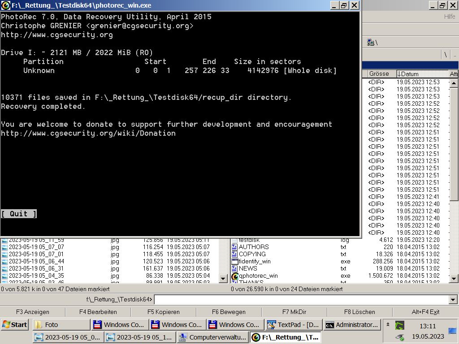Click the size value 1.500.672
This screenshot has height=344, width=459.
[381, 275]
